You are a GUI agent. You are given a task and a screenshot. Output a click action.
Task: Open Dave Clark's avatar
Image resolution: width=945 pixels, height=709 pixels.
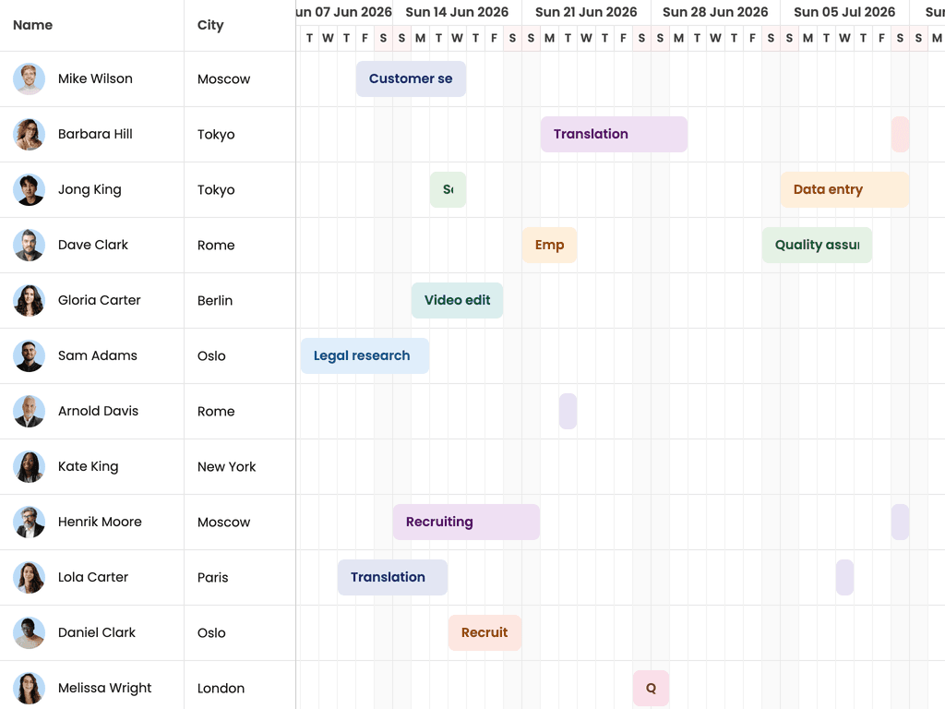tap(29, 246)
